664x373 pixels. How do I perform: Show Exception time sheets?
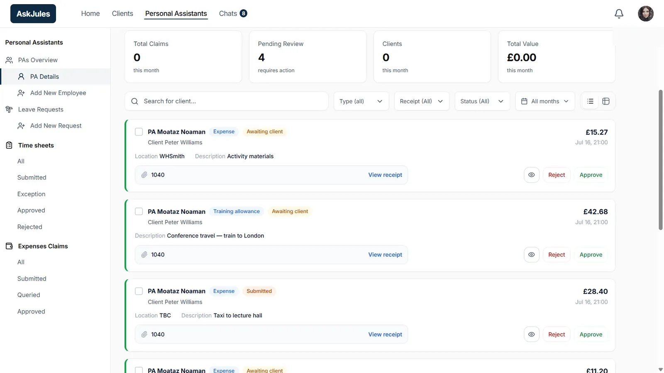[32, 194]
